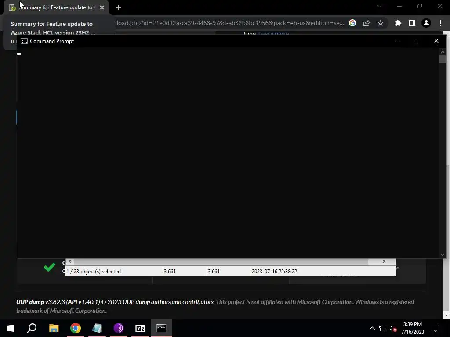
Task: Click browser page scrollbar down arrow
Action: pos(446,316)
